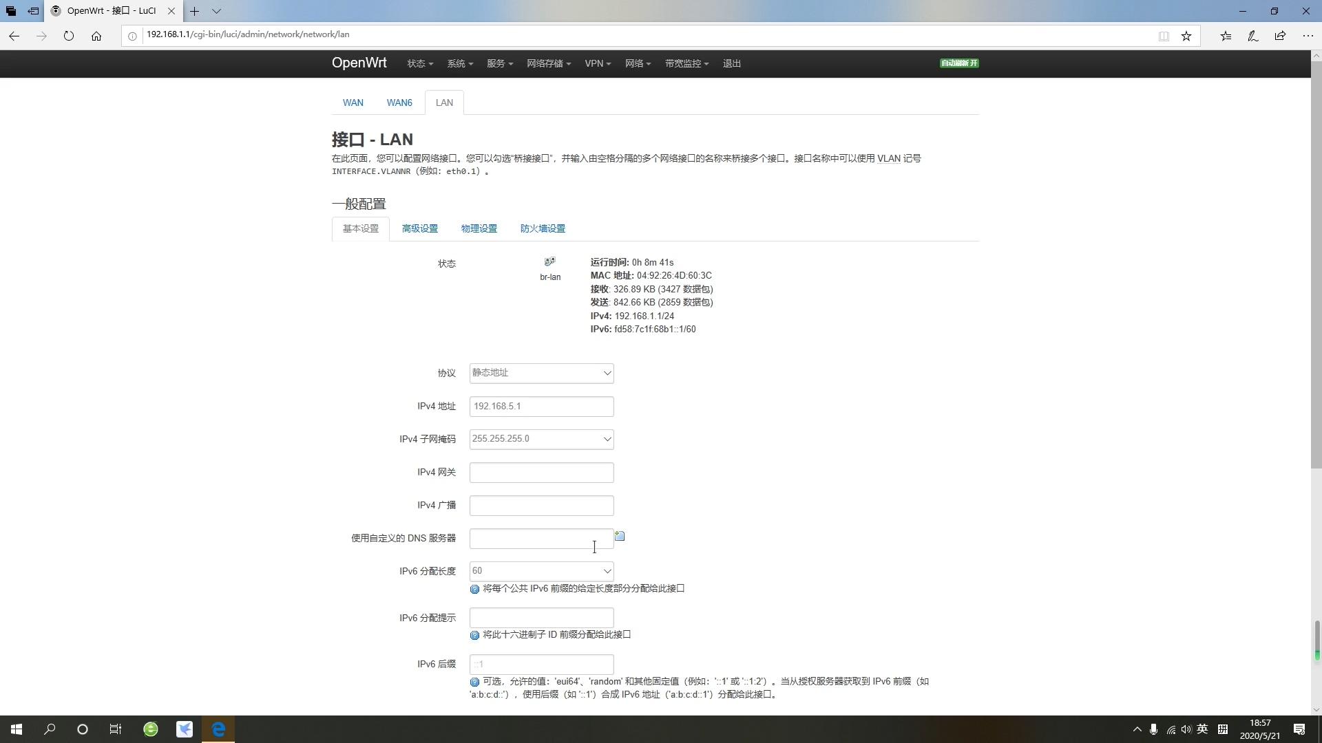The width and height of the screenshot is (1322, 743).
Task: Toggle the auto-refresh green badge
Action: click(959, 63)
